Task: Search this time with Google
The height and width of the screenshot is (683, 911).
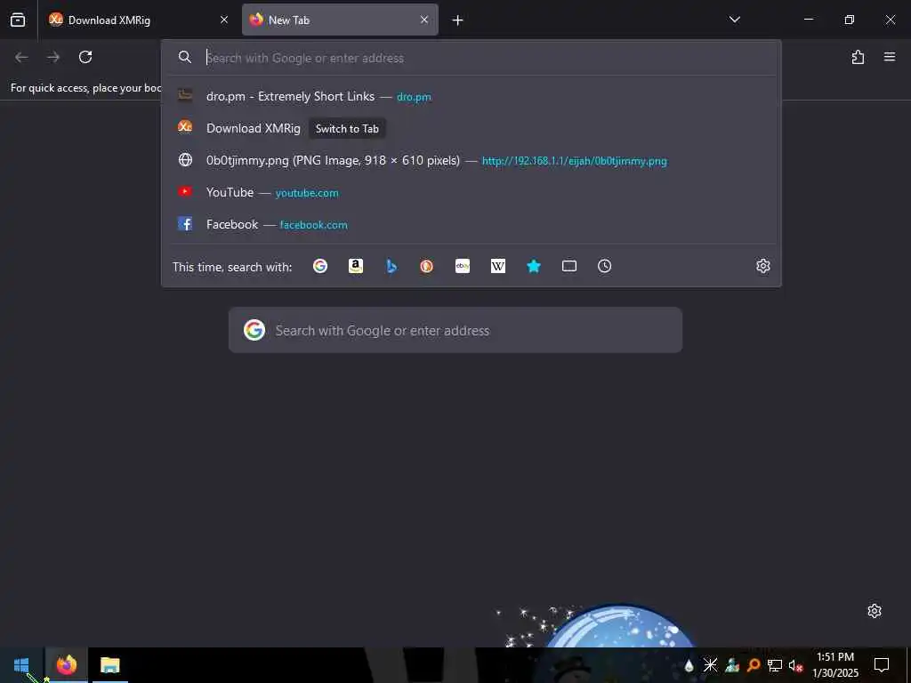Action: pyautogui.click(x=320, y=266)
